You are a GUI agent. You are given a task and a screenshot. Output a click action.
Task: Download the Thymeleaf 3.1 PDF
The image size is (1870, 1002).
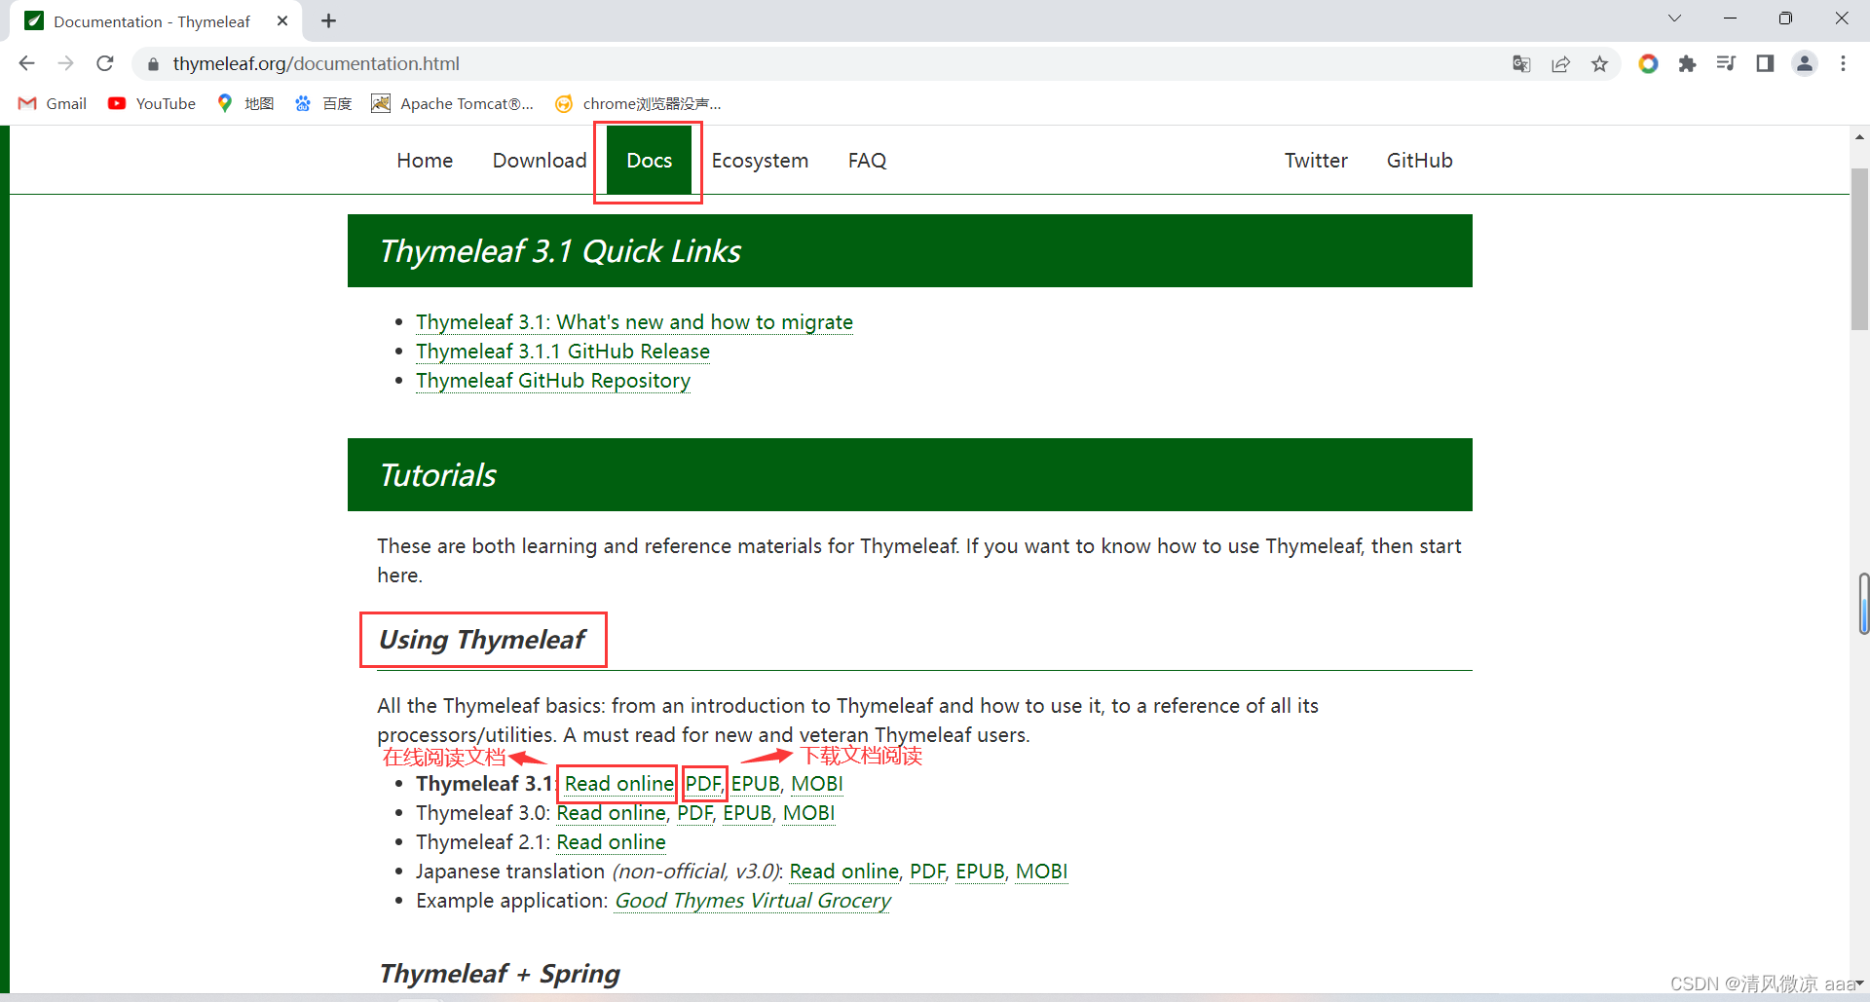[x=702, y=784]
